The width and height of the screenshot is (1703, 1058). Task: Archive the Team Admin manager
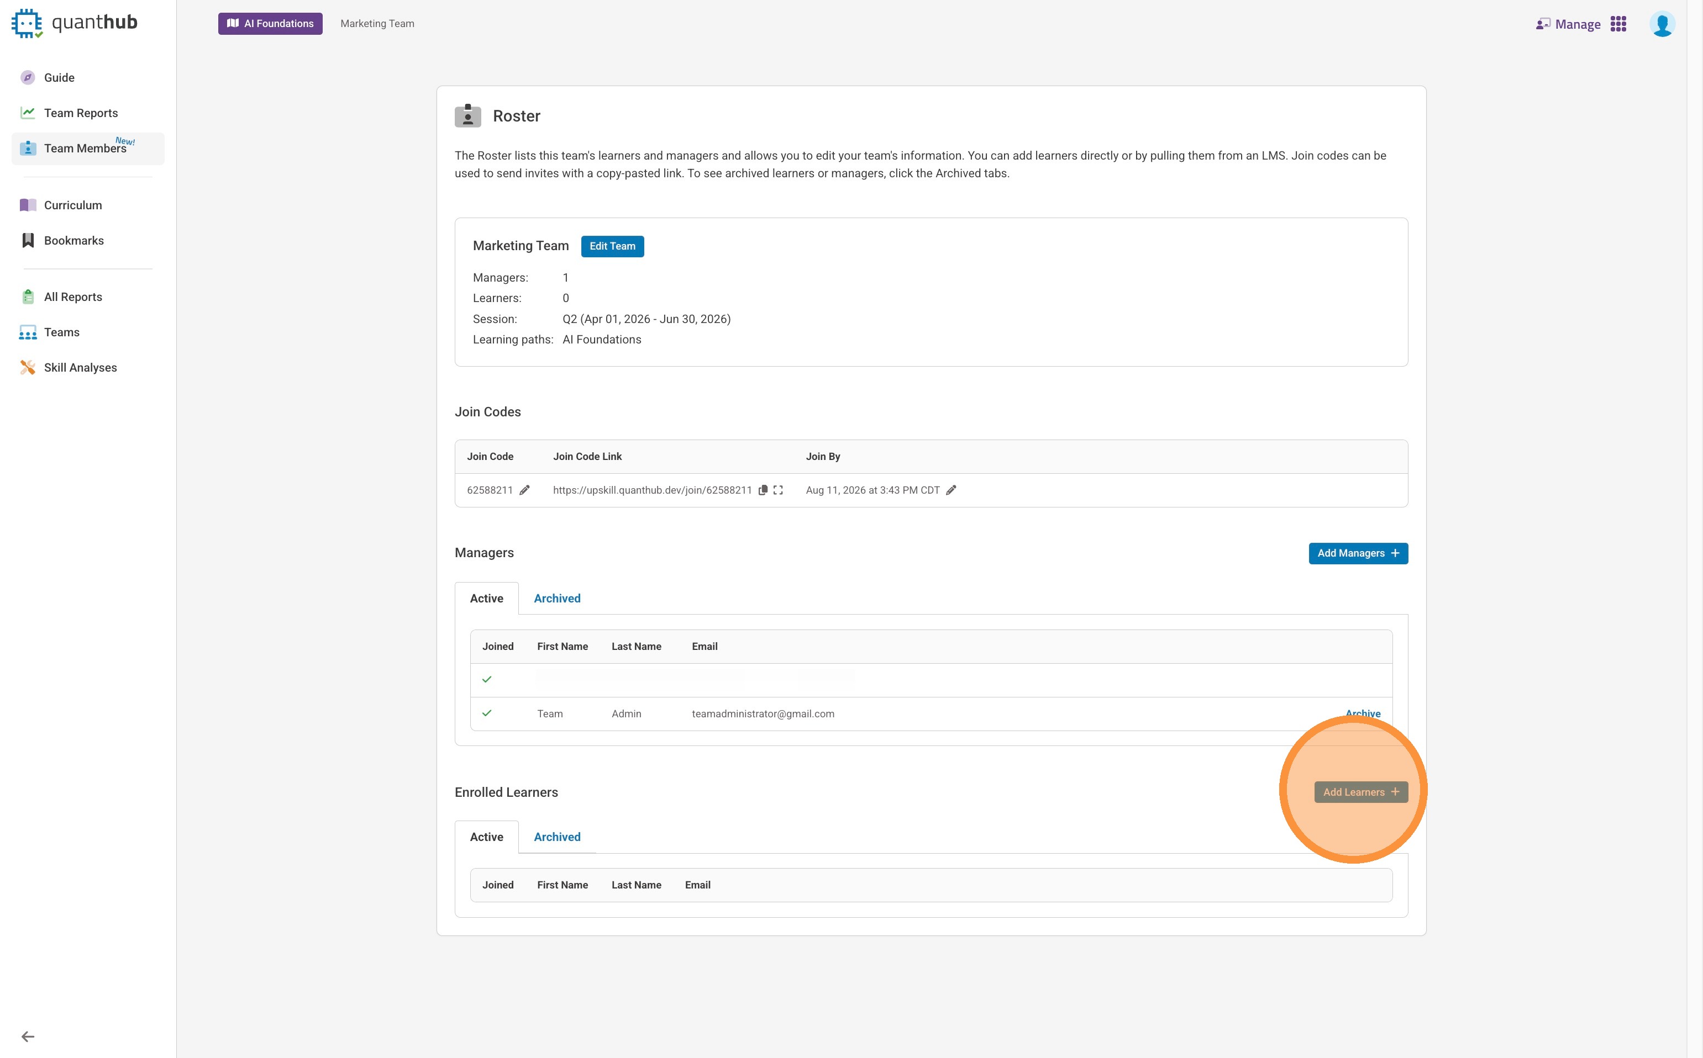1363,713
